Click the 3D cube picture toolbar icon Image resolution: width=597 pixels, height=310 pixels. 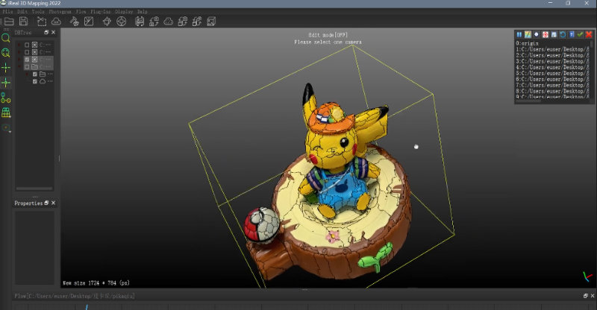pyautogui.click(x=211, y=22)
